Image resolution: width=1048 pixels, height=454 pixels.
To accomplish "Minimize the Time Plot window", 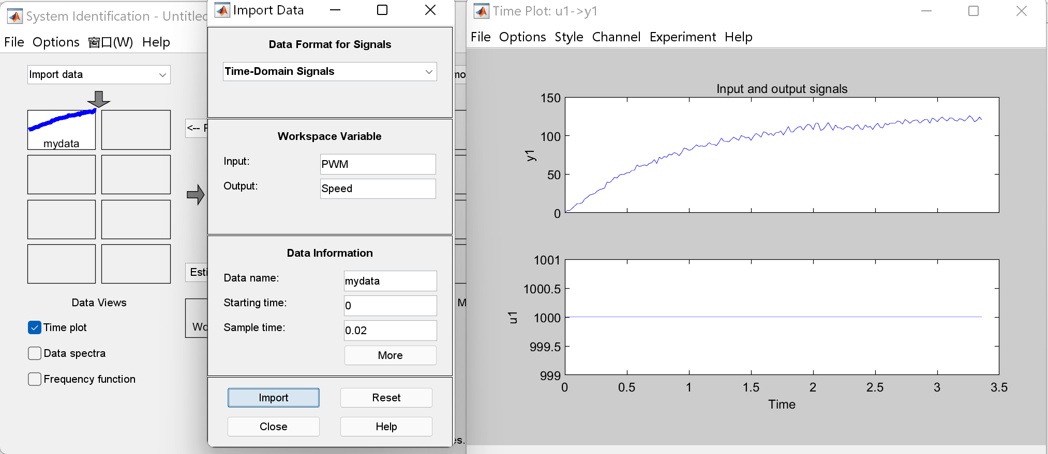I will [926, 11].
